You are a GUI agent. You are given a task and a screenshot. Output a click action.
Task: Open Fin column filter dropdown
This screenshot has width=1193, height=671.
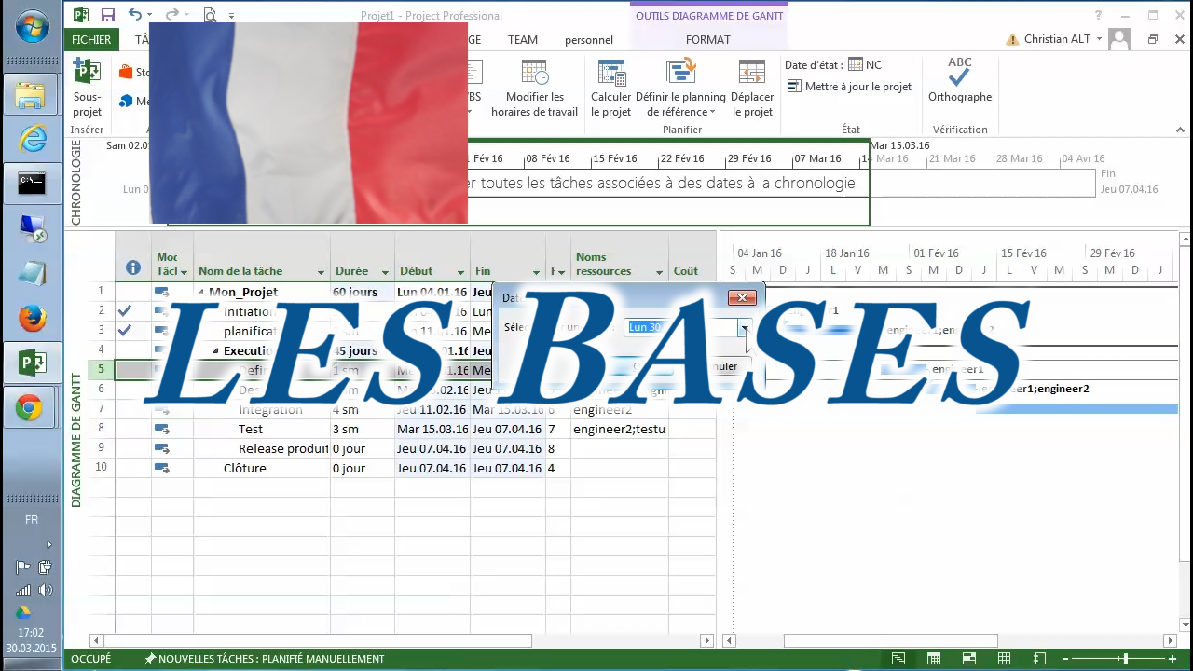pyautogui.click(x=536, y=272)
